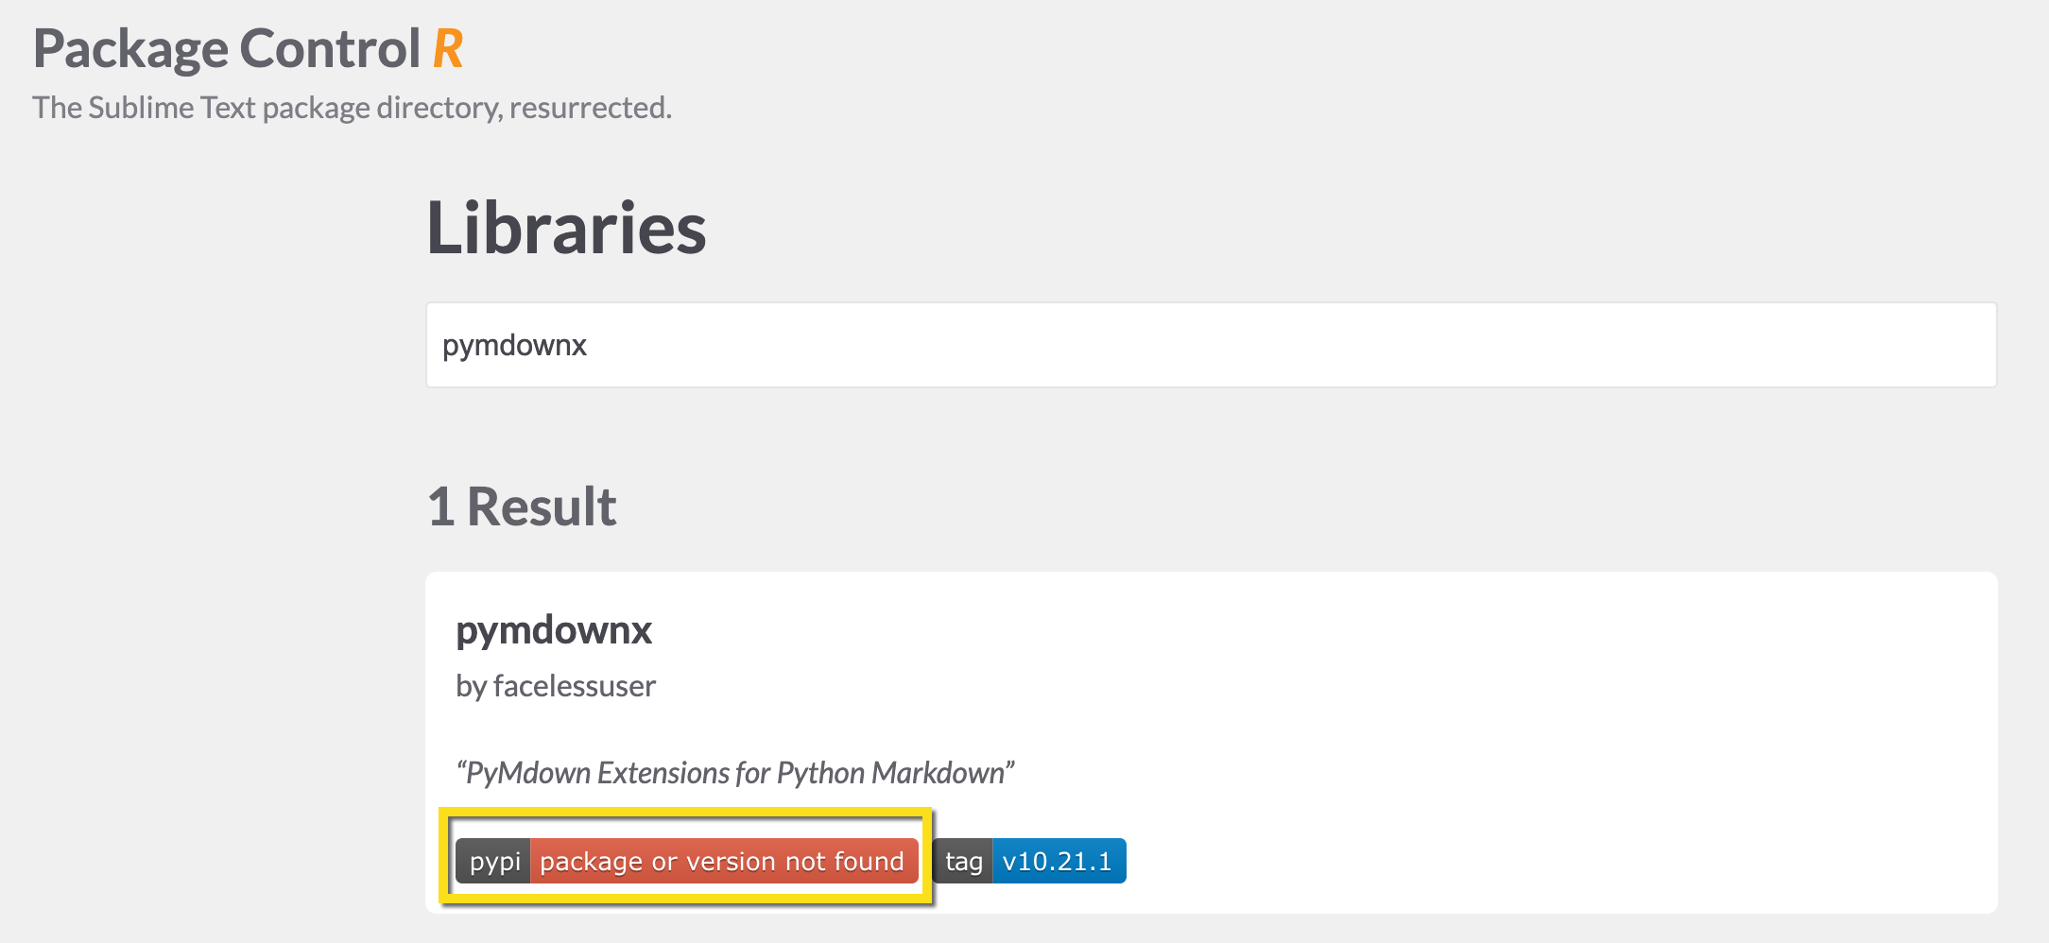The width and height of the screenshot is (2049, 943).
Task: Click the 'Sublime Text' words in tagline
Action: coord(172,108)
